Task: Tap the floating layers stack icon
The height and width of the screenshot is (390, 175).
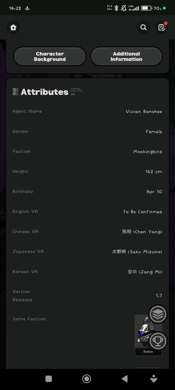Action: coord(158,314)
